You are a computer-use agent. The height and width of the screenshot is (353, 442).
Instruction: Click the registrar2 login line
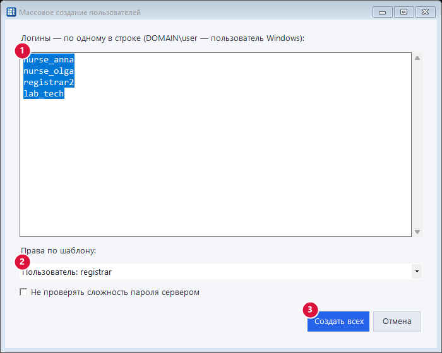pos(49,82)
